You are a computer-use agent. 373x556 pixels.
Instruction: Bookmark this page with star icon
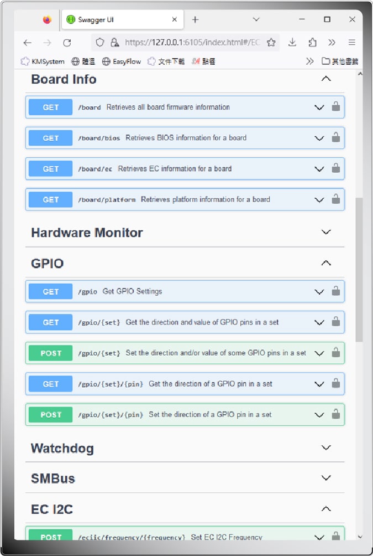click(x=271, y=43)
